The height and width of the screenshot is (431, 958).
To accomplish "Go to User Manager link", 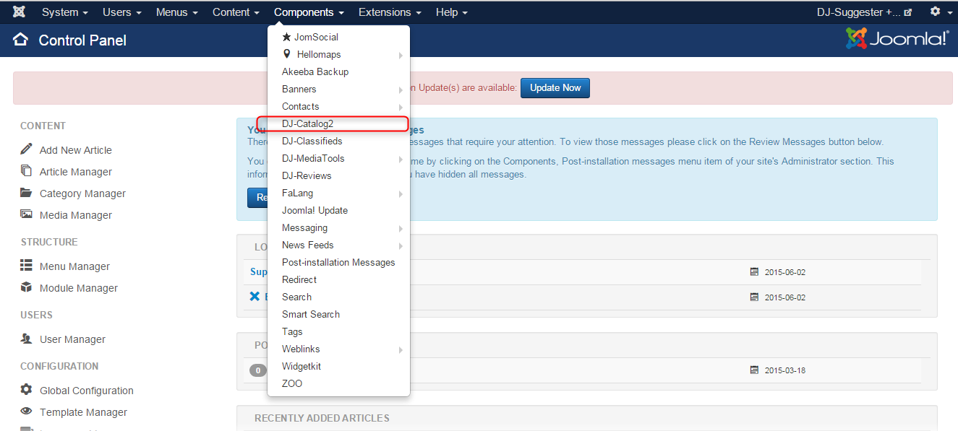I will click(72, 339).
